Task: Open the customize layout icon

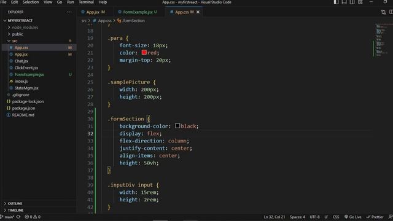Action: (360, 2)
